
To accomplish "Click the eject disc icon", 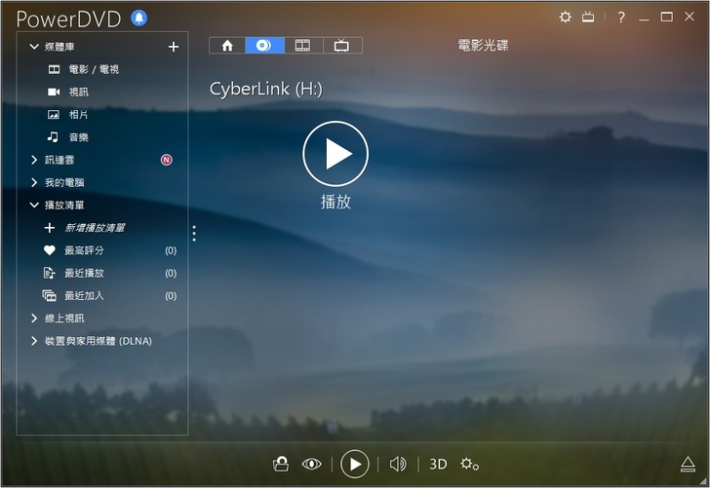I will 688,465.
